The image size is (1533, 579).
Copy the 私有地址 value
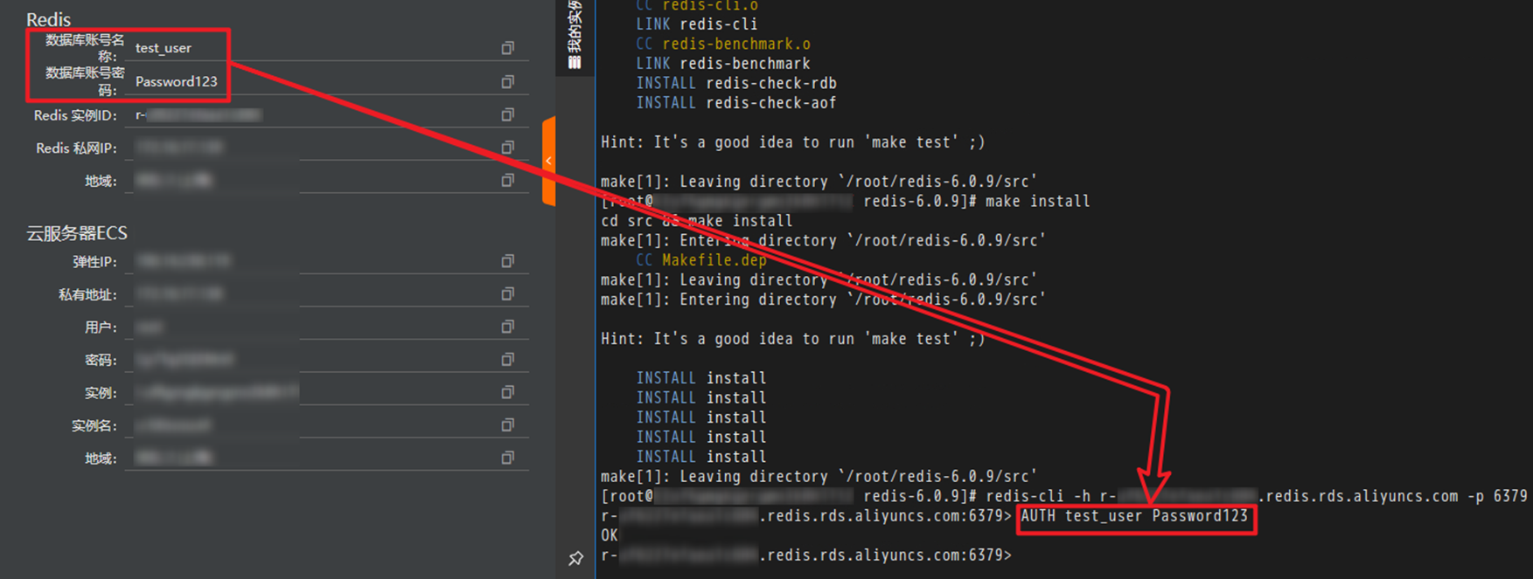[507, 294]
